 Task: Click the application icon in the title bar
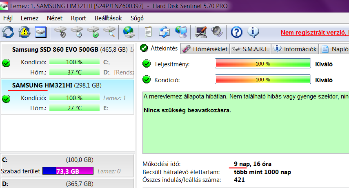point(4,6)
